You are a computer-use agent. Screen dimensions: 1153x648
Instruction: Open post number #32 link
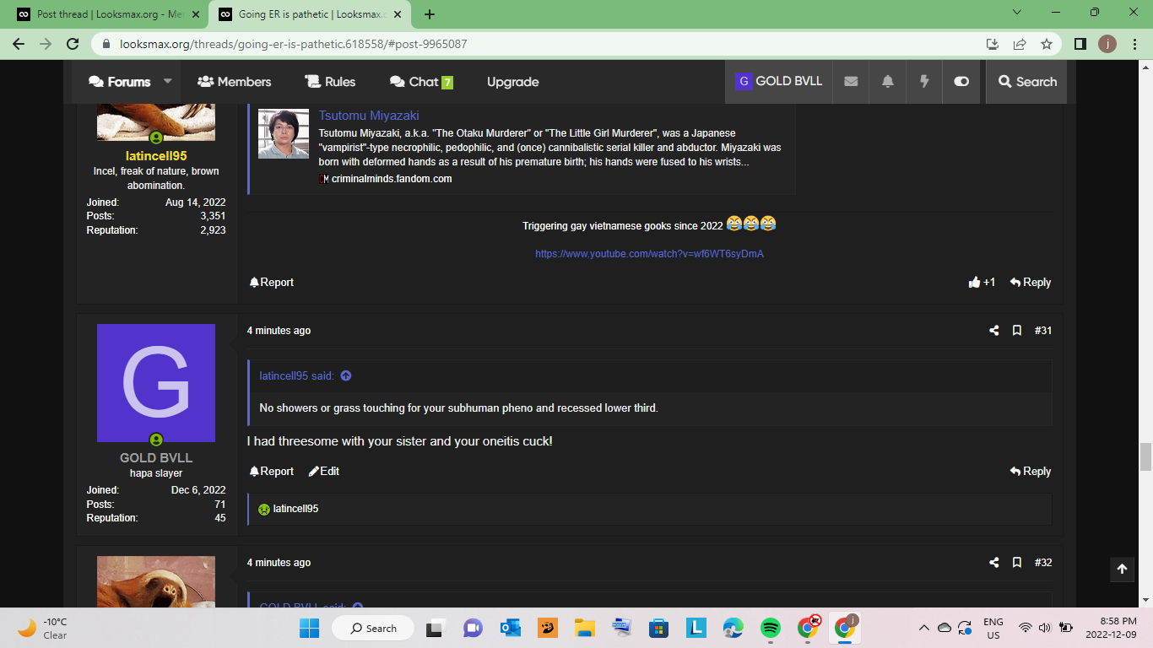click(1043, 563)
